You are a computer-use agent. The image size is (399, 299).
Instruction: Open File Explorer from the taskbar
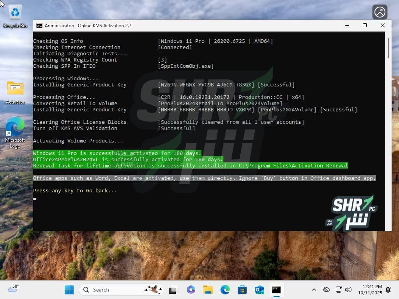click(x=208, y=290)
